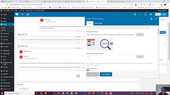This screenshot has width=170, height=95.
Task: Click Hello World Title 22 text
Action: point(50,22)
